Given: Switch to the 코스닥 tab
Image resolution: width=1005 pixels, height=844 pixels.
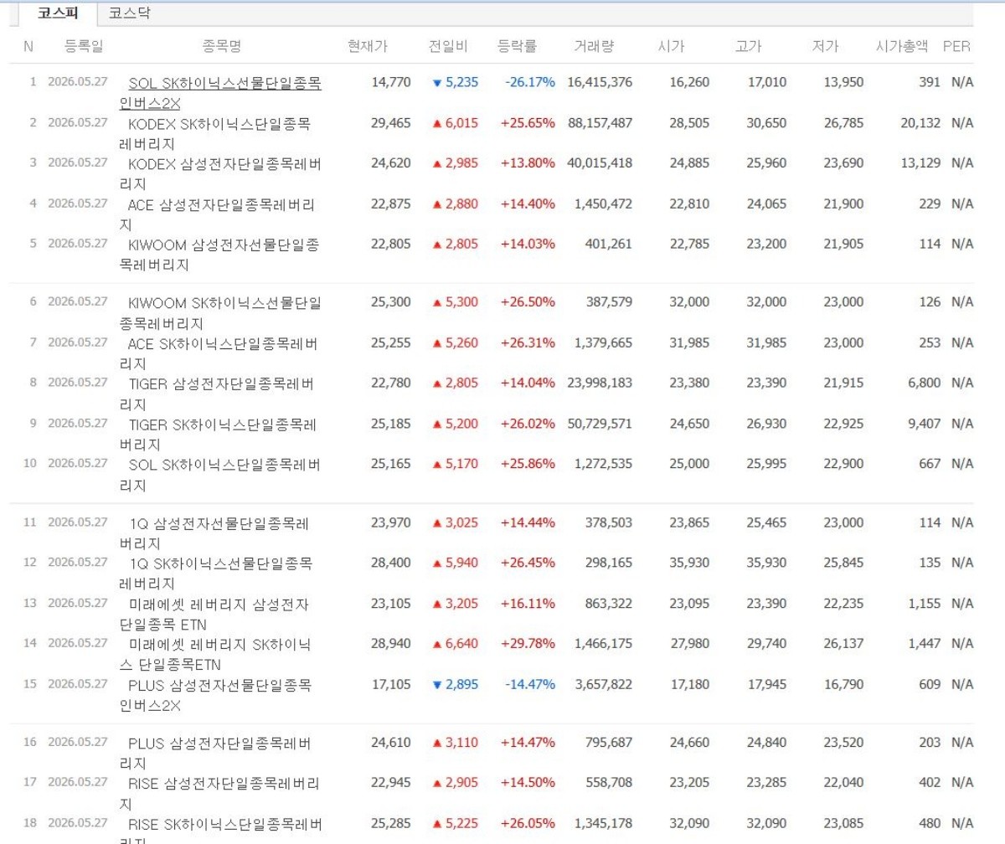Looking at the screenshot, I should click(130, 13).
